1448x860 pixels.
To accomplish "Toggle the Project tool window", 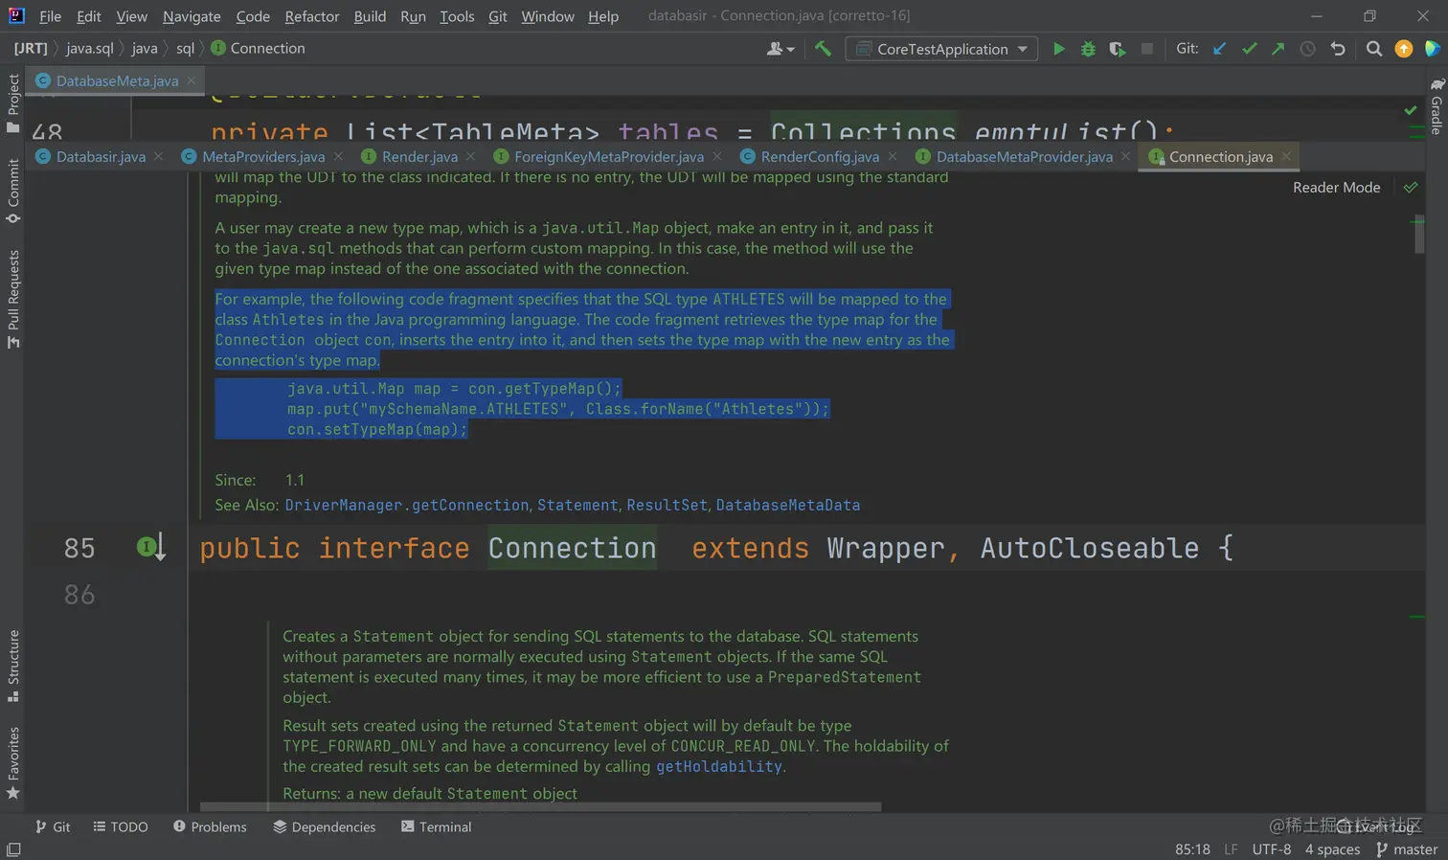I will [x=13, y=103].
